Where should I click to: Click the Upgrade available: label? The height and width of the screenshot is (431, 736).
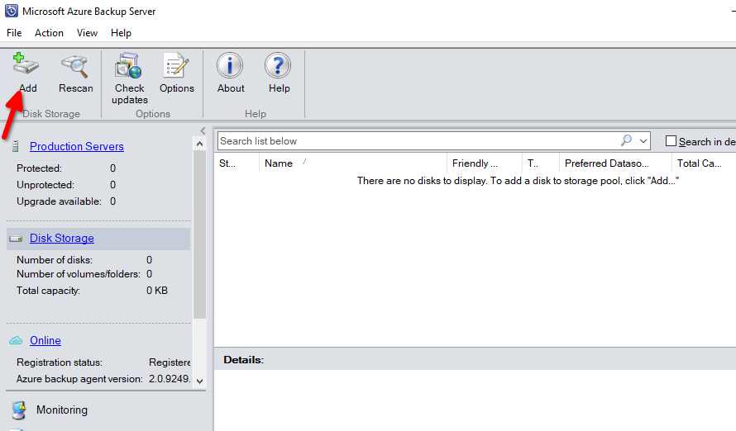(x=59, y=201)
